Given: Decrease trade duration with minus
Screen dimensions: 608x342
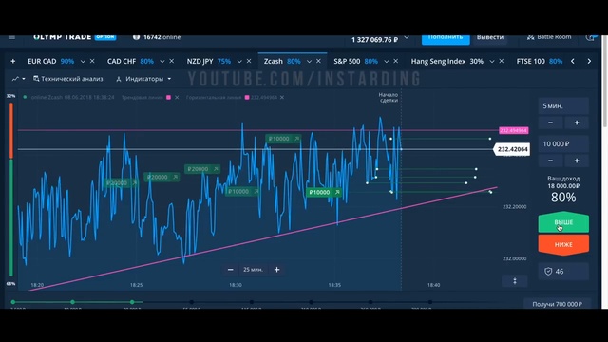Looking at the screenshot, I should (x=551, y=123).
